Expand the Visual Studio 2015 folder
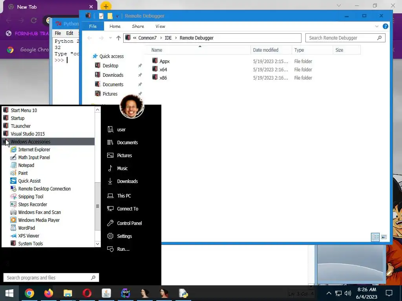The image size is (402, 301). click(27, 134)
